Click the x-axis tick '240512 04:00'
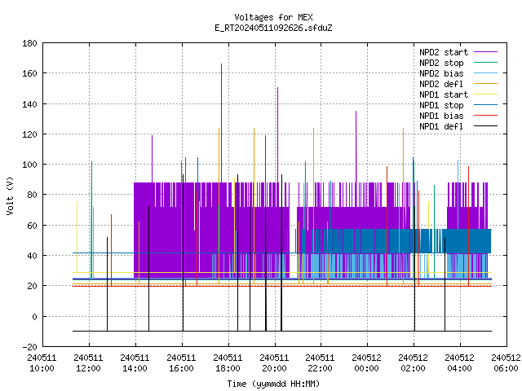 pos(460,363)
